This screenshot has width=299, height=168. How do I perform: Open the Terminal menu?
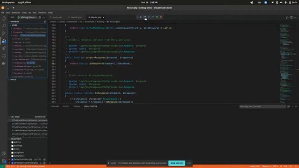coord(42,13)
